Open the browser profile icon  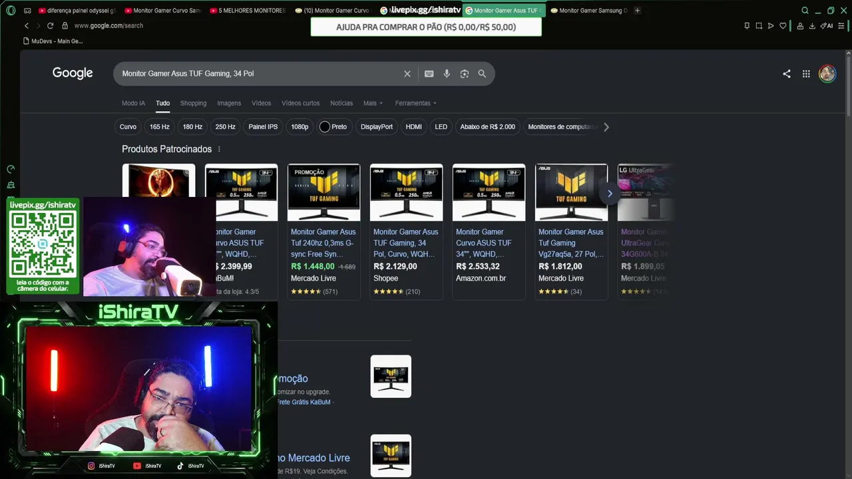[x=799, y=26]
